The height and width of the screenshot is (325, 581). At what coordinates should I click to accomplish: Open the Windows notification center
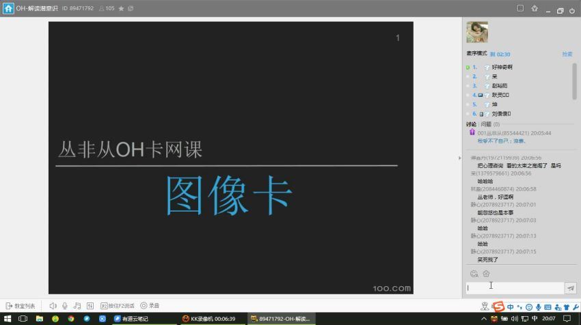point(567,319)
